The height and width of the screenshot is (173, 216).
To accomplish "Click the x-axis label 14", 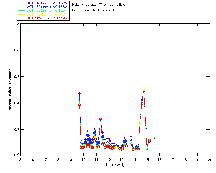I will click(134, 160).
